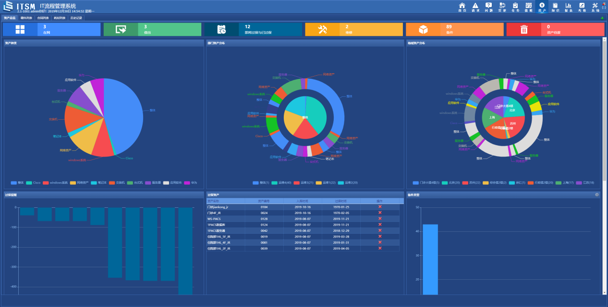The height and width of the screenshot is (307, 608).
Task: Toggle the windows系统 legend in 资产种类 chart
Action: coord(55,182)
